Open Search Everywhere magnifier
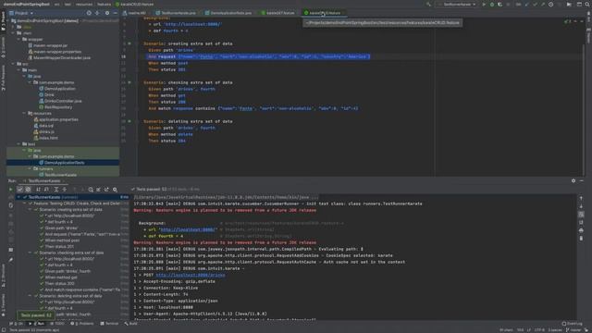The width and height of the screenshot is (592, 333). tap(587, 5)
